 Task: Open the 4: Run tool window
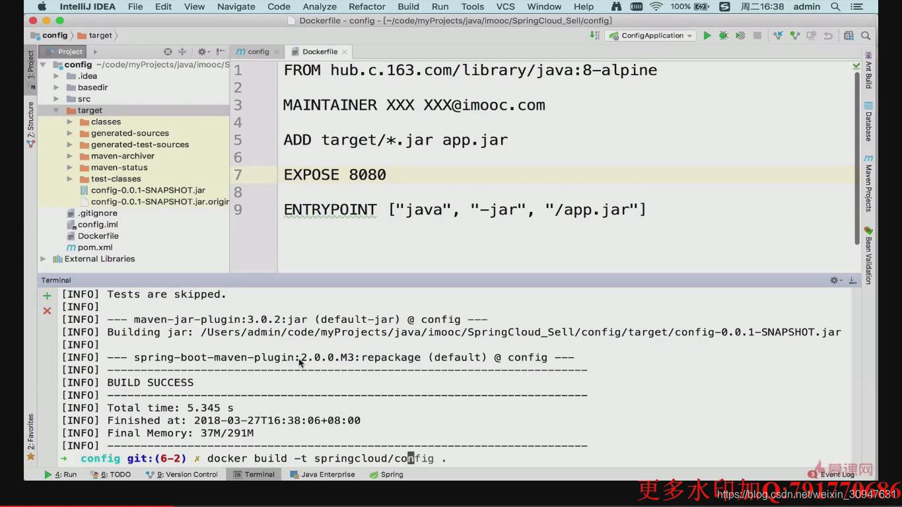click(x=61, y=474)
